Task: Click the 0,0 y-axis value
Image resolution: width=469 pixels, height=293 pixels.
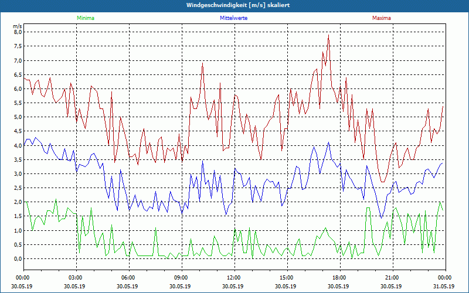Action: click(18, 258)
